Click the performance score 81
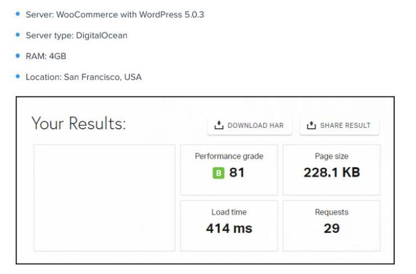Viewport: 416px width, 274px height. tap(236, 173)
